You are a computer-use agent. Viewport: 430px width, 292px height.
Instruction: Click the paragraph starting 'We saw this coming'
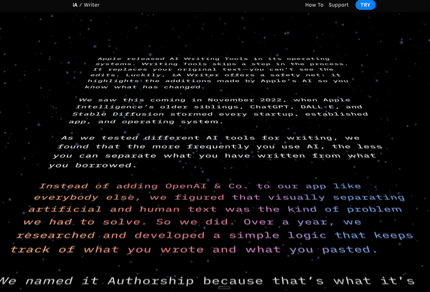click(219, 111)
